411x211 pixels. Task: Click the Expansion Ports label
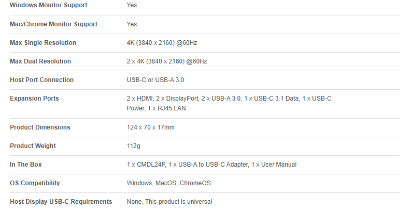pyautogui.click(x=34, y=99)
